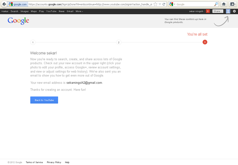Reload the page with the refresh icon

[x=164, y=4]
